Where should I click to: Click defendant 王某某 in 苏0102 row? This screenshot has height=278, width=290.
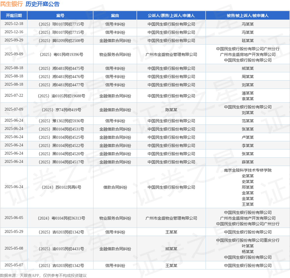point(248,204)
